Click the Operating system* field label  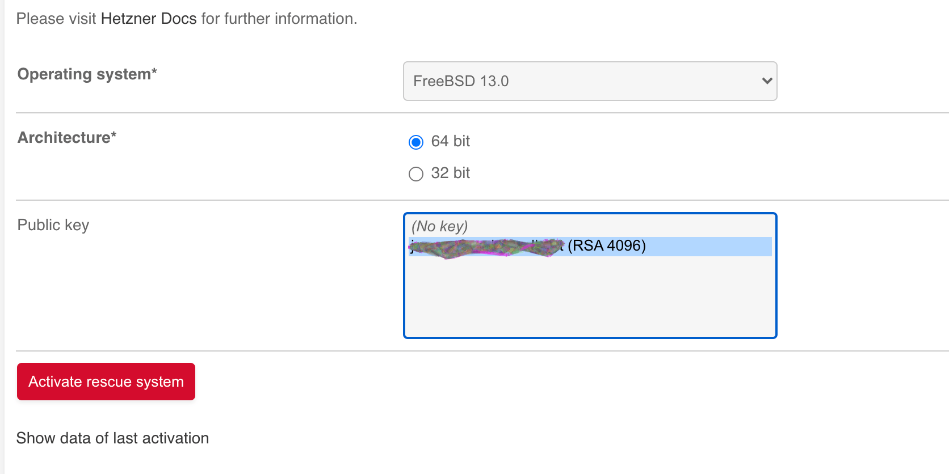pyautogui.click(x=87, y=74)
